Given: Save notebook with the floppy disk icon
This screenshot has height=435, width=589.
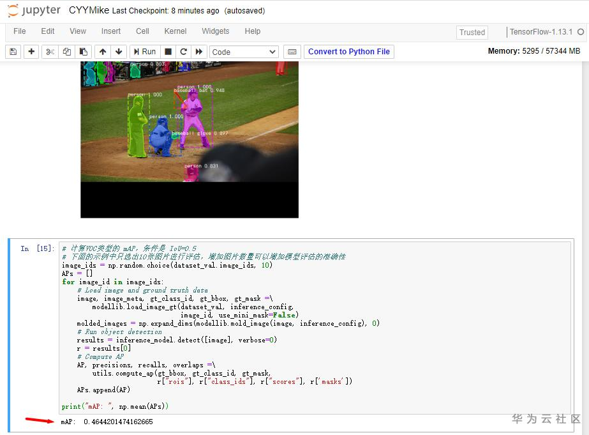Looking at the screenshot, I should coord(13,52).
